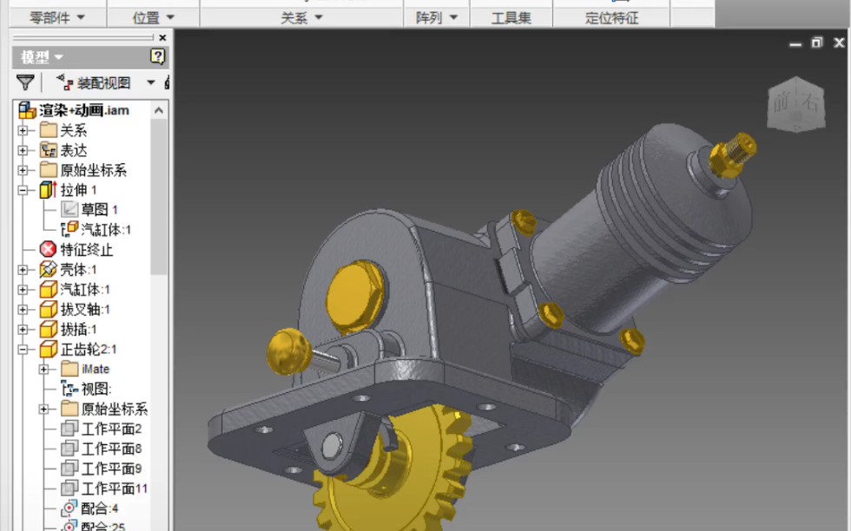851x531 pixels.
Task: Click the 拔叉轴:1 part icon
Action: [x=49, y=309]
